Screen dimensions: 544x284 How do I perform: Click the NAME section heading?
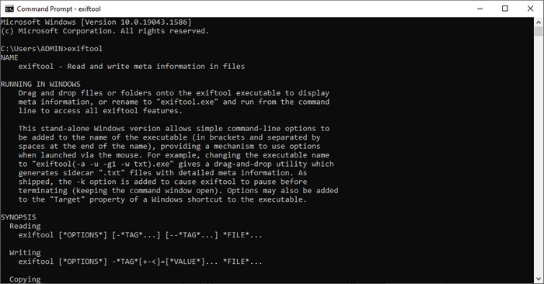coord(9,57)
